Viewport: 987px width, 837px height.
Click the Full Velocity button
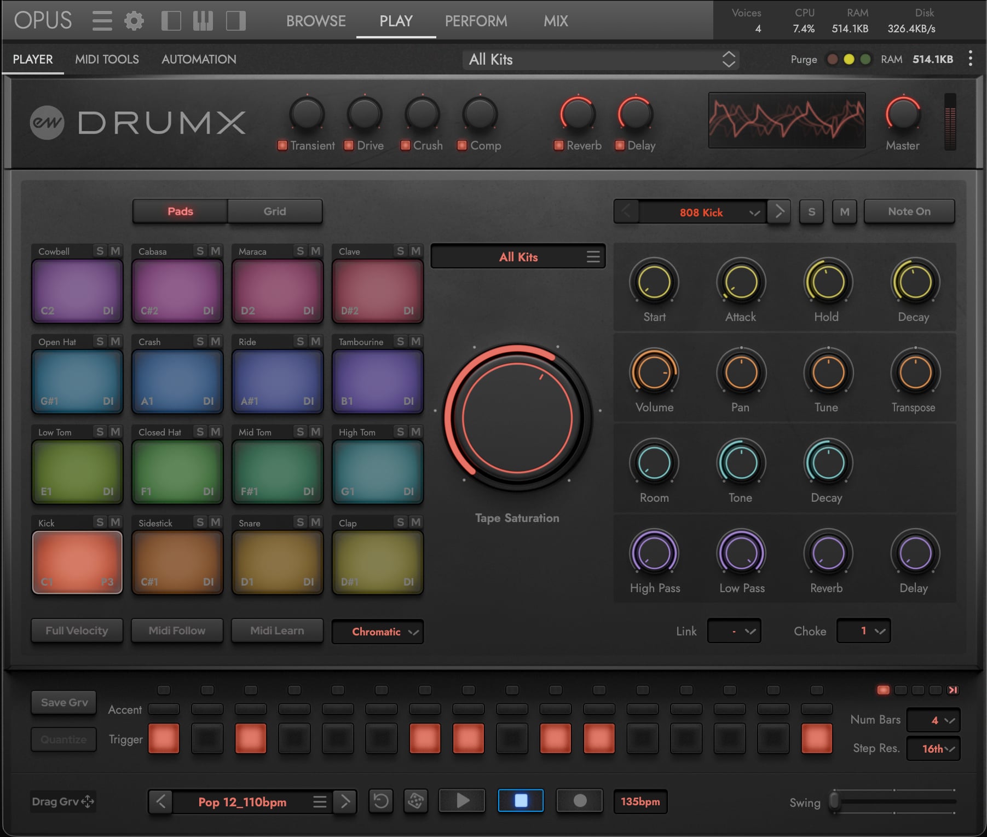point(77,630)
